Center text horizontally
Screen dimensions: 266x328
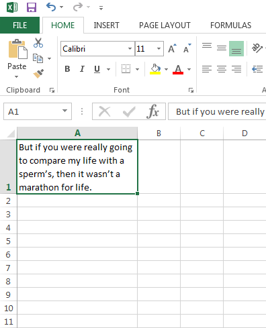tap(222, 69)
